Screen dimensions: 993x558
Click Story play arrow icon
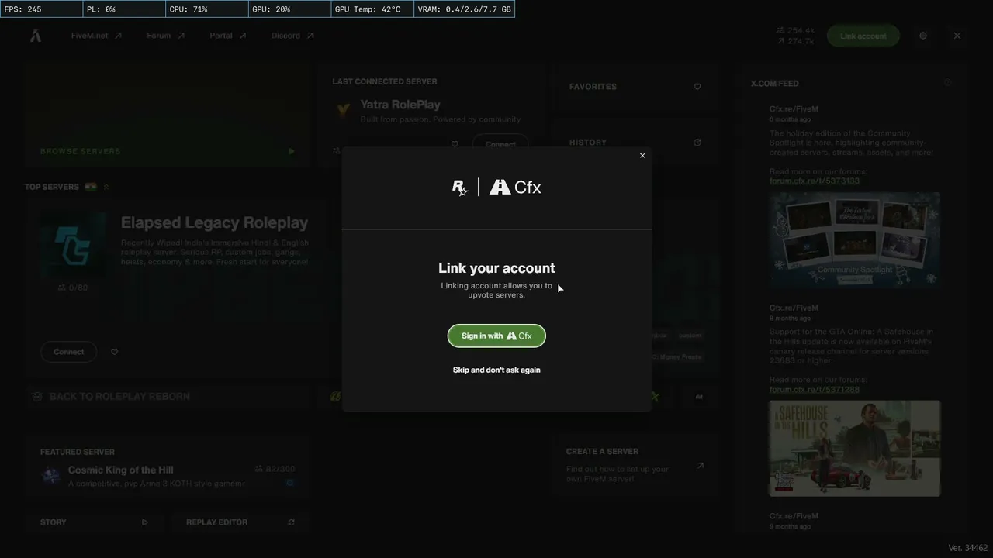coord(145,522)
